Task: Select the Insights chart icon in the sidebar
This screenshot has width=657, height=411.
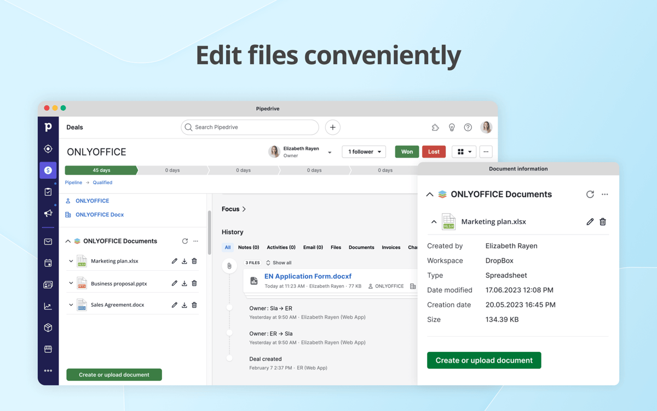Action: pos(48,306)
